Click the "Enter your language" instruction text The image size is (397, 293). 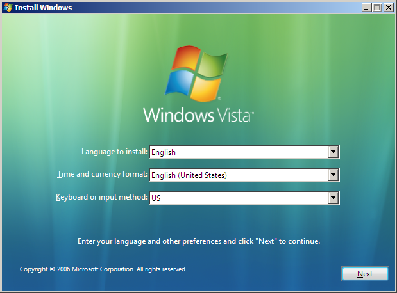click(x=198, y=242)
